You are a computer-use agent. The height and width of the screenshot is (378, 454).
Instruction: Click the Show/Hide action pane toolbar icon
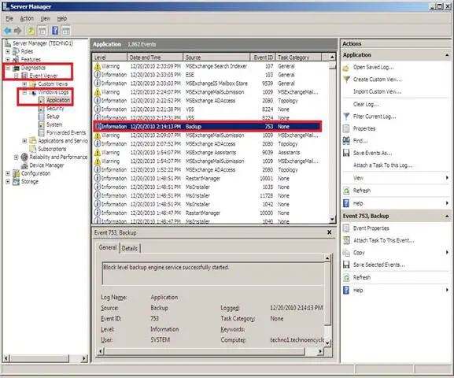(x=66, y=31)
